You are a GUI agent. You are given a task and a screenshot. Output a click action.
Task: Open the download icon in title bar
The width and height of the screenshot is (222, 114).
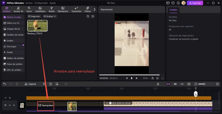[178, 3]
